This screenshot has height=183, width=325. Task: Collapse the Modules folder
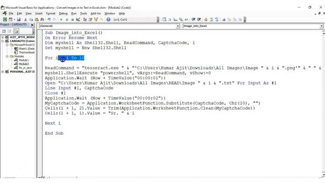coord(7,56)
